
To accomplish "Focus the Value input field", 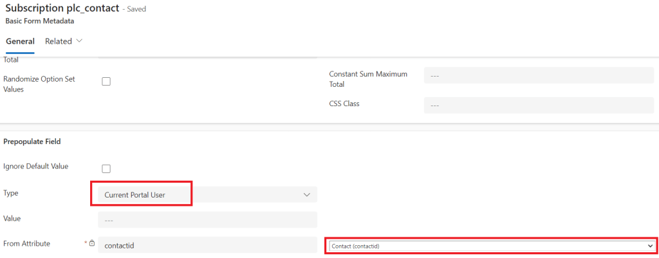I will (x=207, y=219).
